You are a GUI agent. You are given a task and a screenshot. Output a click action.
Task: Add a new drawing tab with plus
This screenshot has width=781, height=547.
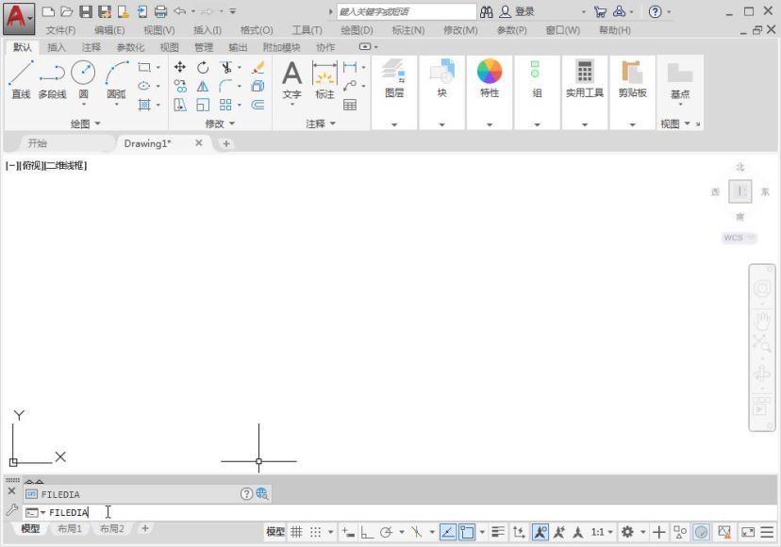226,143
